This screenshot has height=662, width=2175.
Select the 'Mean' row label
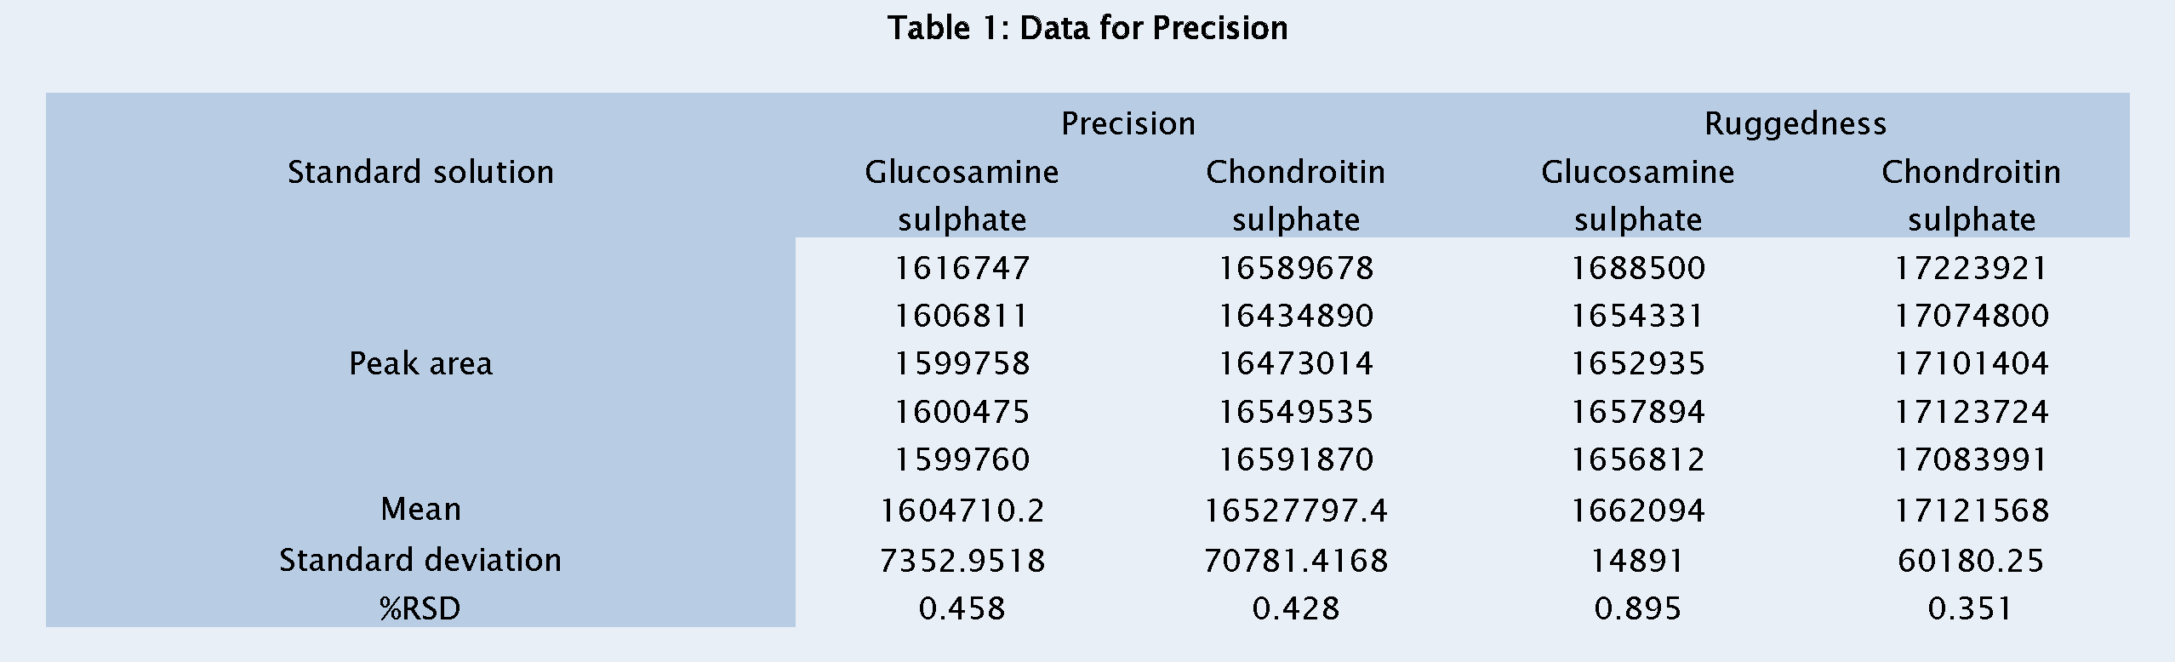click(420, 510)
